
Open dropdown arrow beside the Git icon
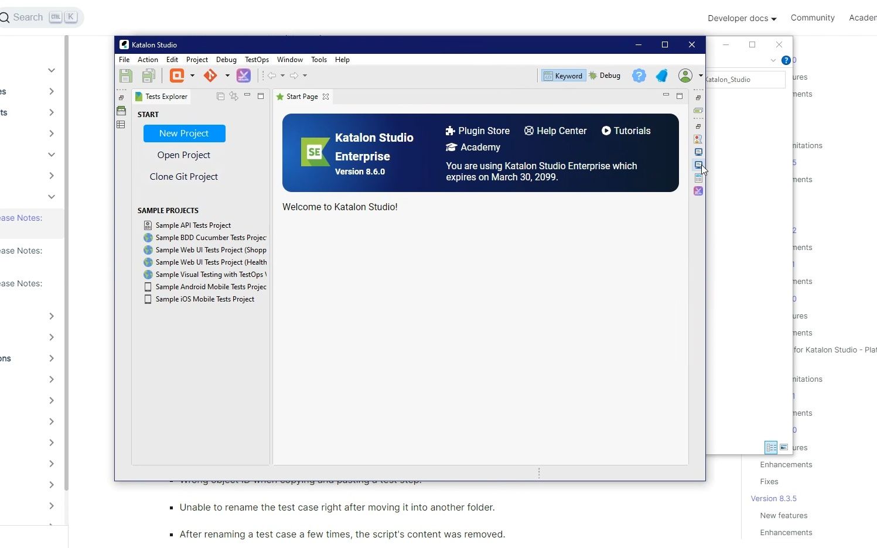click(x=227, y=76)
